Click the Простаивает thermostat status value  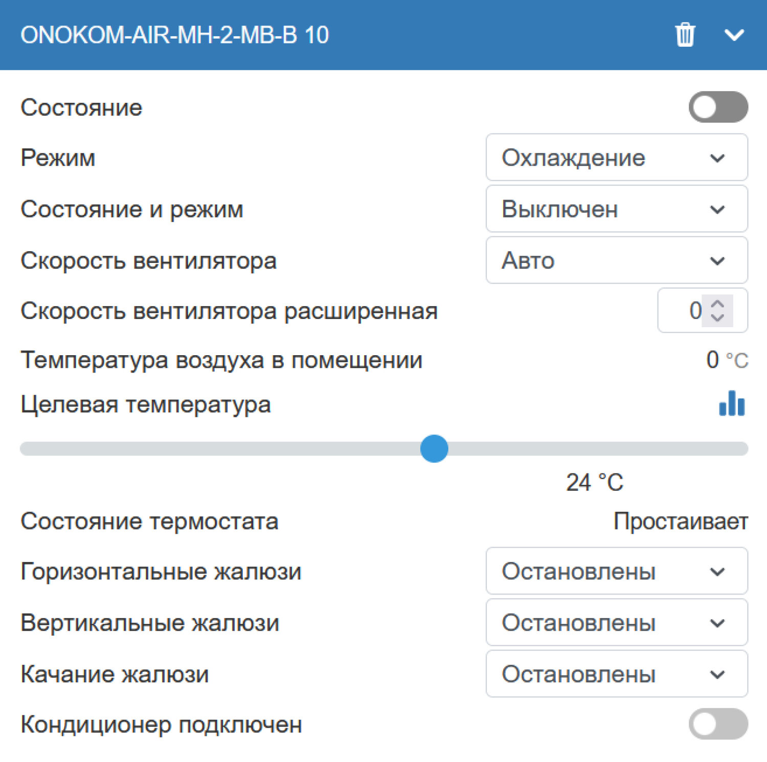pyautogui.click(x=681, y=521)
